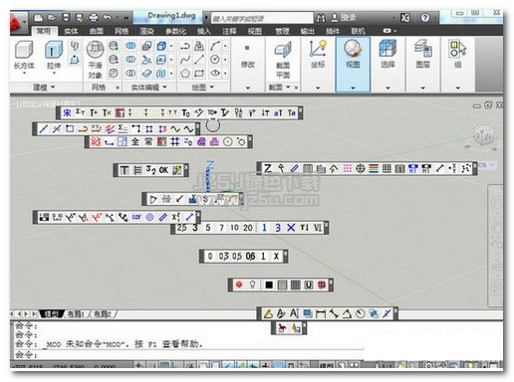Open the Coordinates (坐标) panel icon
The height and width of the screenshot is (382, 514).
pos(318,49)
